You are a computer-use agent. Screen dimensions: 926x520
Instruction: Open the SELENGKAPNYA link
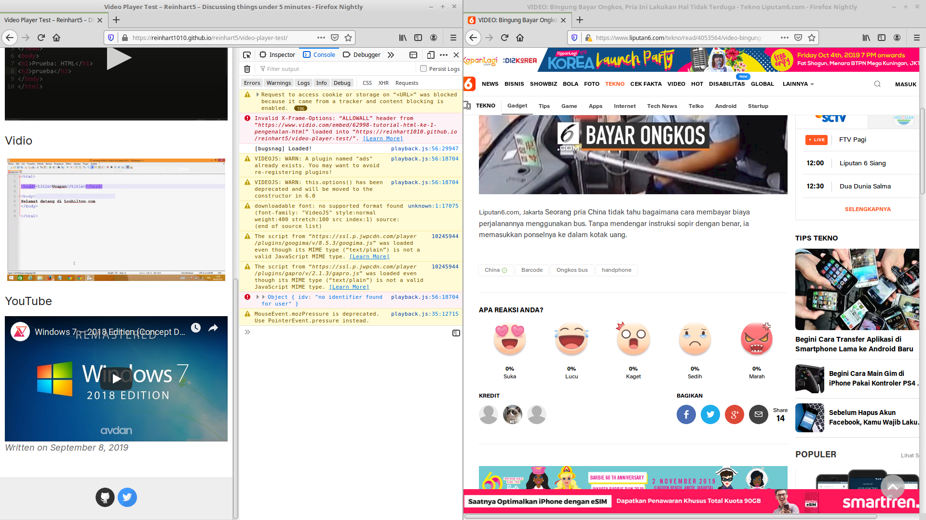coord(868,209)
